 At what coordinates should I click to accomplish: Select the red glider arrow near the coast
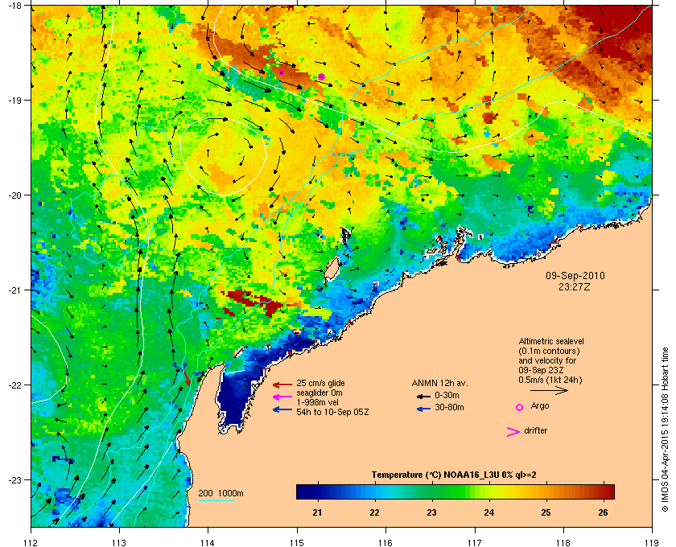[187, 377]
